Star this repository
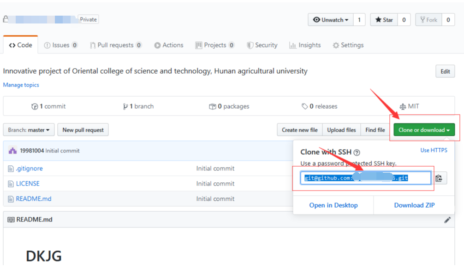Viewport: 464px width, 273px height. [x=384, y=20]
